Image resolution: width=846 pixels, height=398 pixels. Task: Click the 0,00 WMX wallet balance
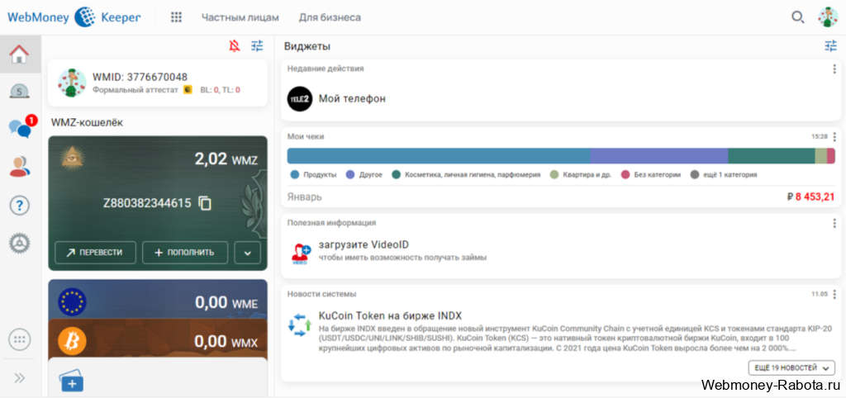click(x=226, y=341)
